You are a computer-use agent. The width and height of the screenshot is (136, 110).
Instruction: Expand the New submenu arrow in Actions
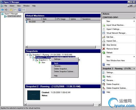click(134, 21)
